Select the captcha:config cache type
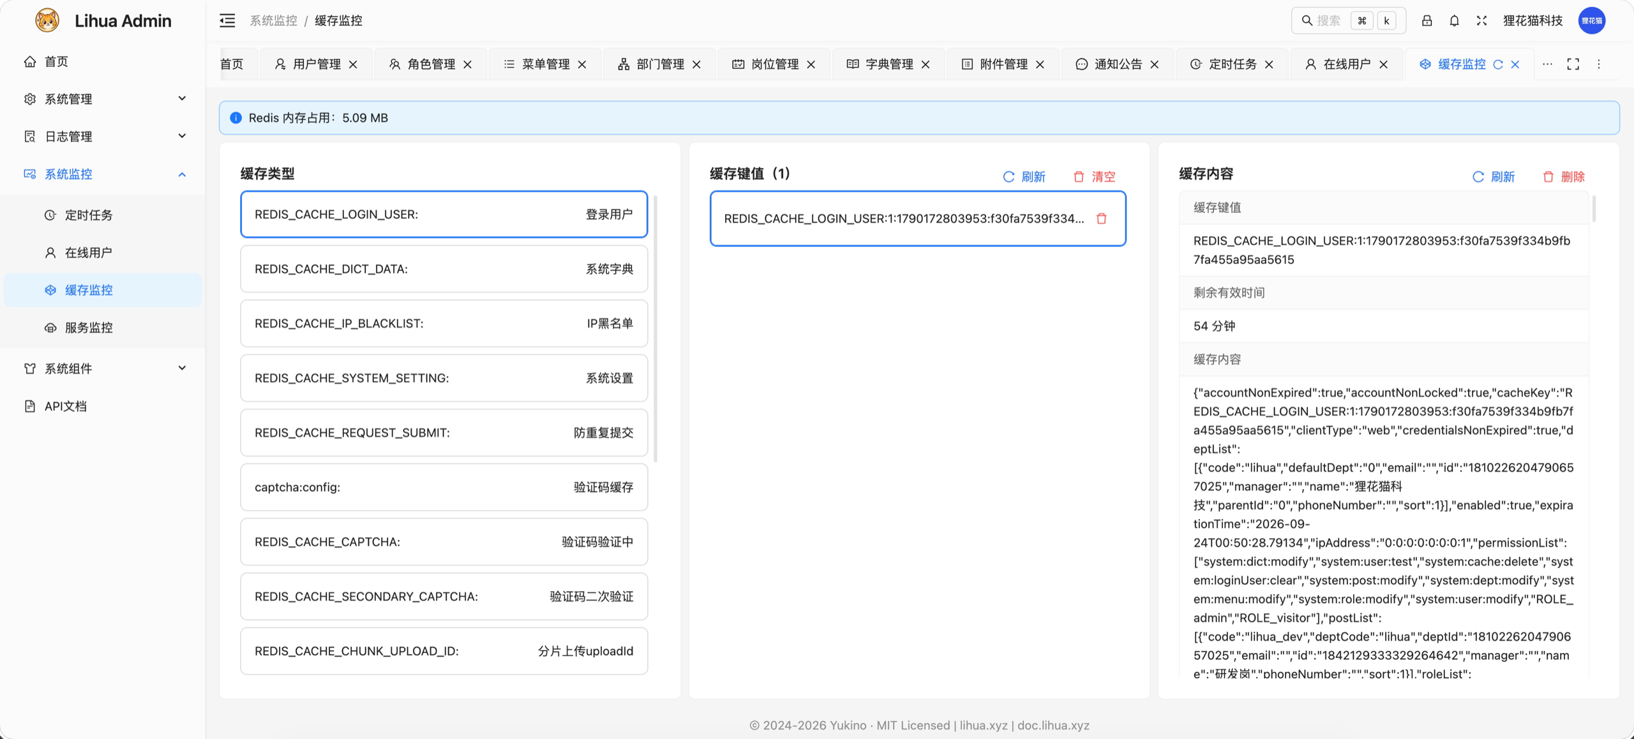Image resolution: width=1634 pixels, height=739 pixels. click(x=444, y=487)
